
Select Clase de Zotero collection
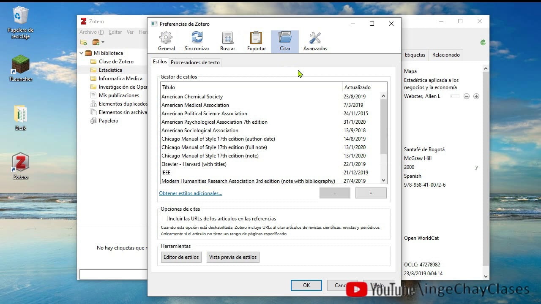112,62
